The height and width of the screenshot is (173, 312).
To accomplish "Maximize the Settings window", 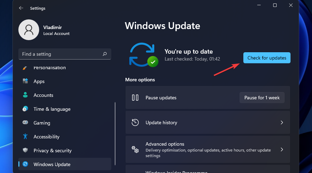I will [275, 5].
